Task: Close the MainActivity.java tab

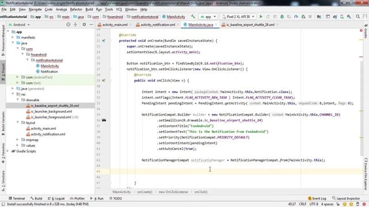Action: click(x=216, y=25)
